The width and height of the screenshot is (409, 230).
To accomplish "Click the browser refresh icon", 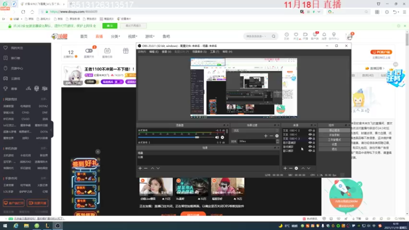I will tap(23, 12).
